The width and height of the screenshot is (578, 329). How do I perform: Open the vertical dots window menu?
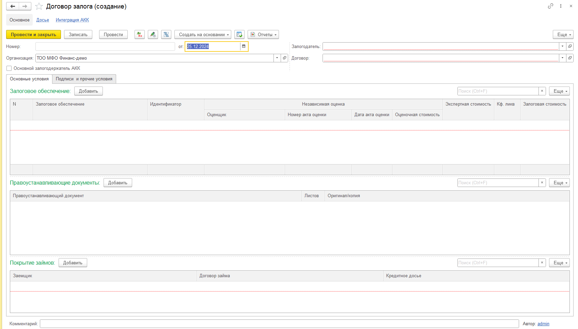561,6
